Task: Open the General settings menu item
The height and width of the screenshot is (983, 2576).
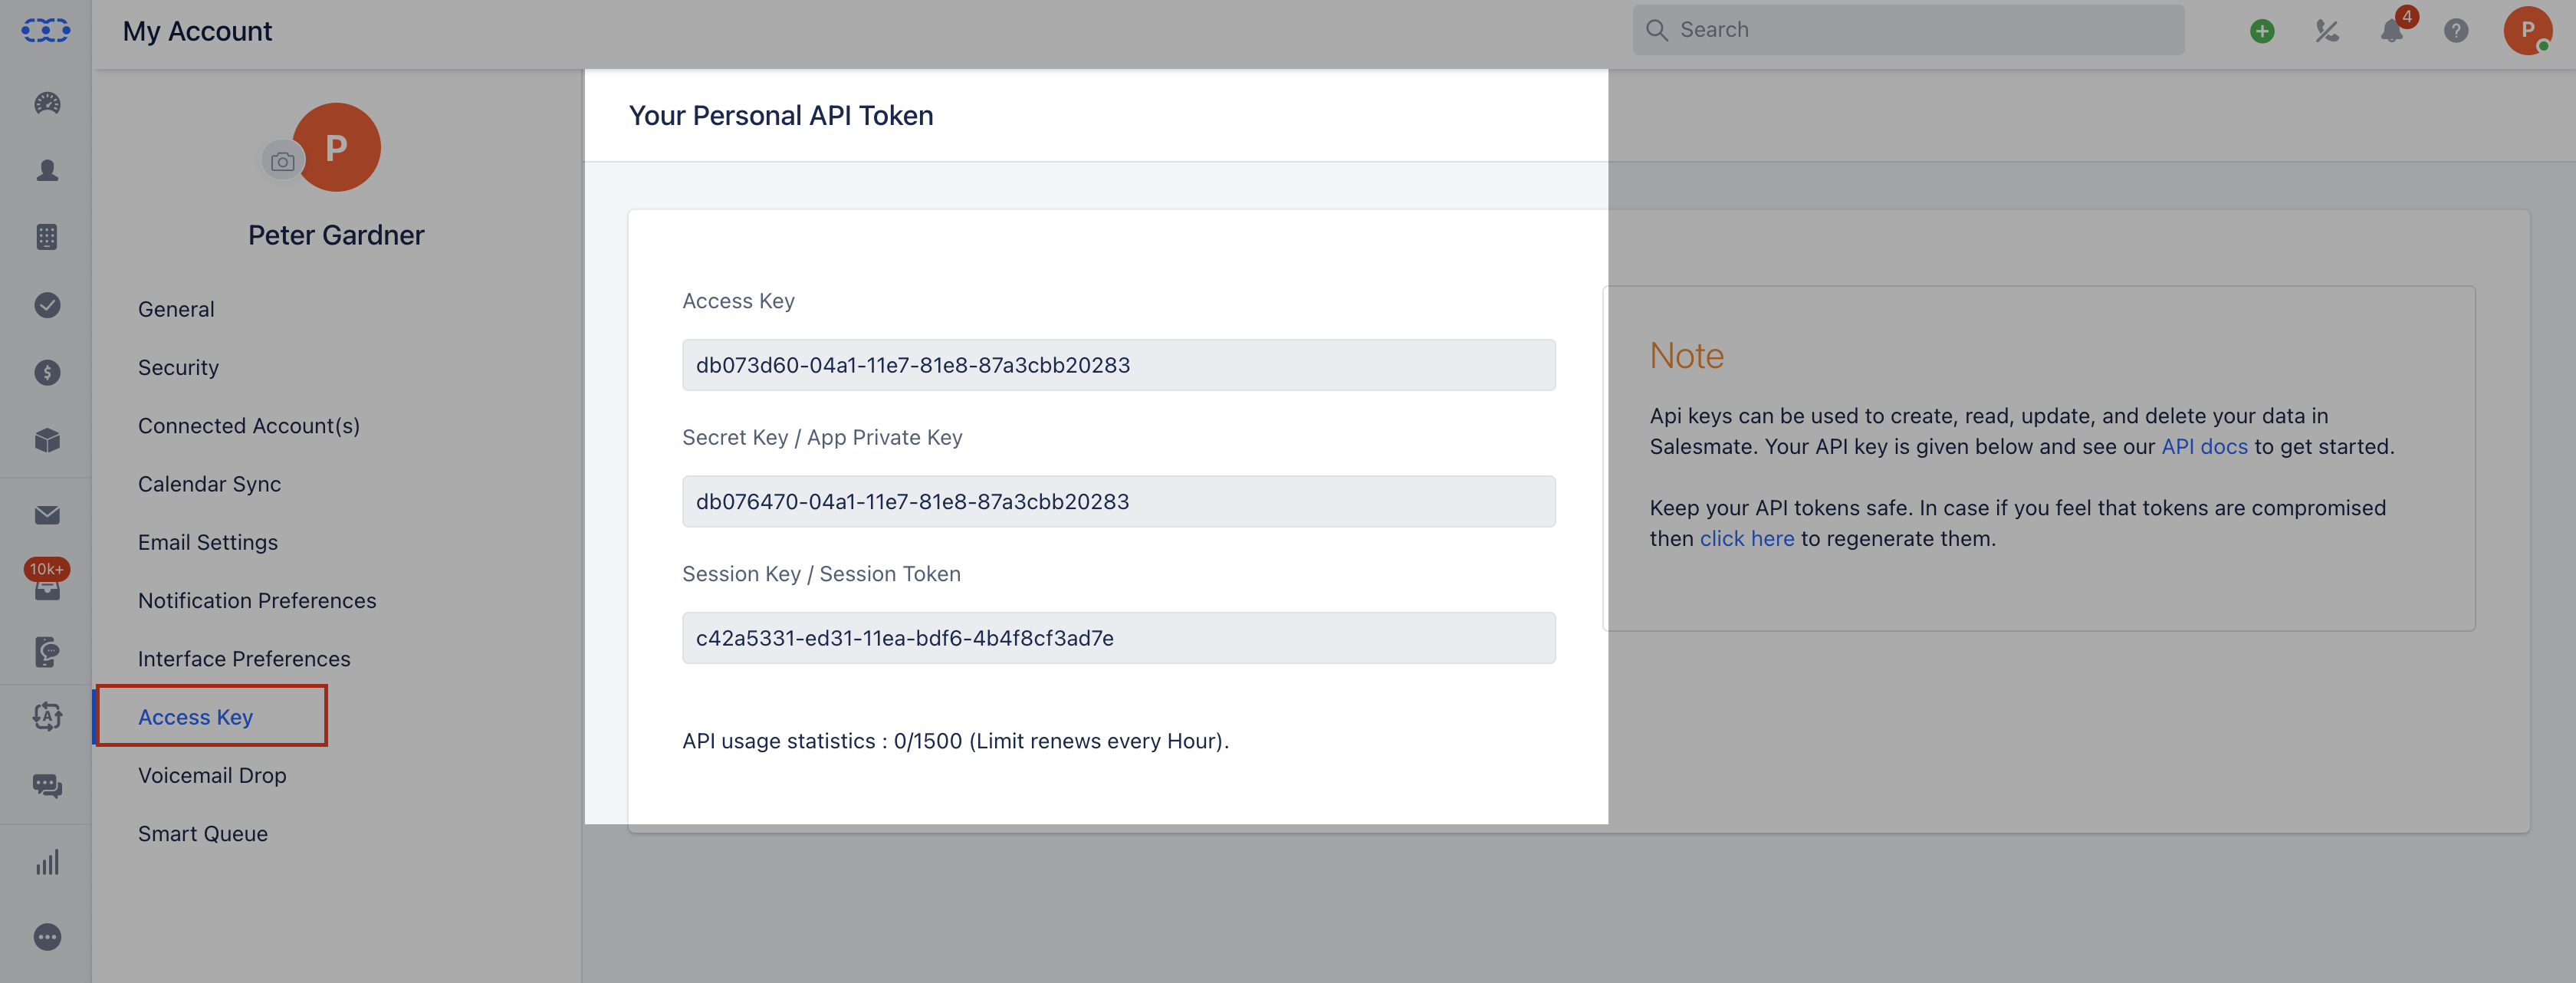Action: point(176,309)
